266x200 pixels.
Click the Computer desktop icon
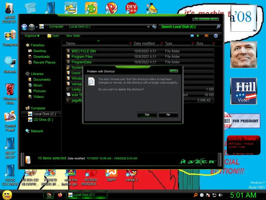(x=10, y=38)
